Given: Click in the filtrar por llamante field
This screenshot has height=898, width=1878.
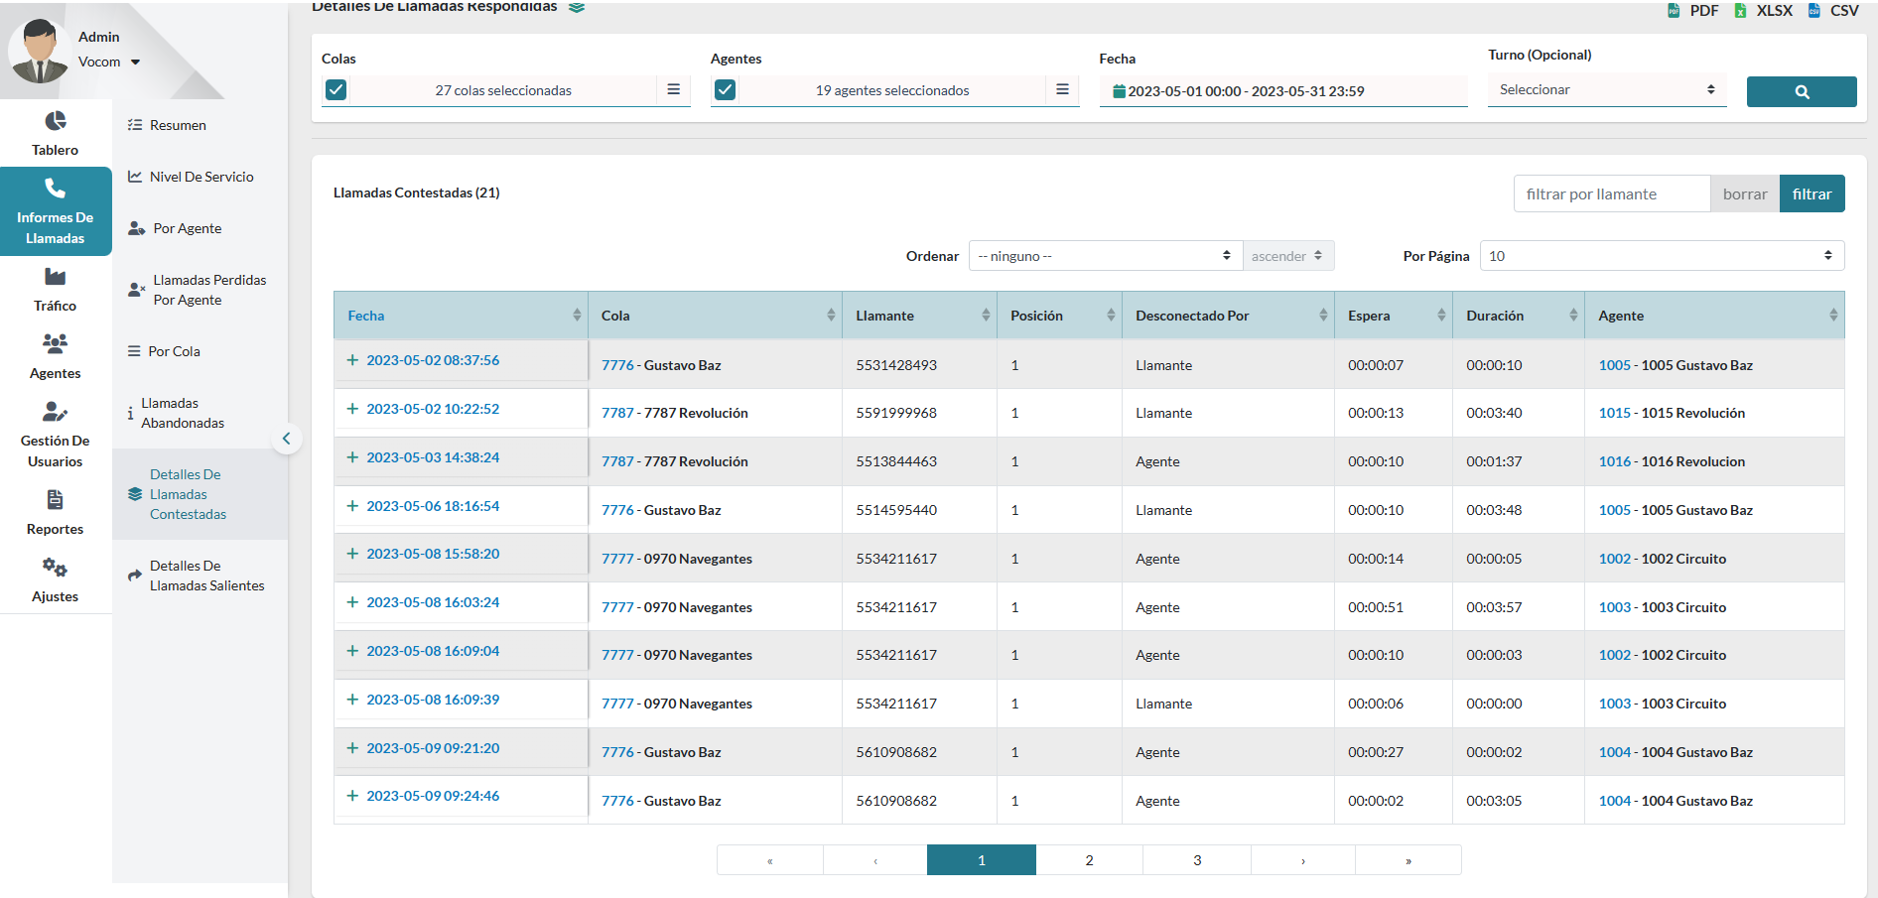Looking at the screenshot, I should 1612,194.
